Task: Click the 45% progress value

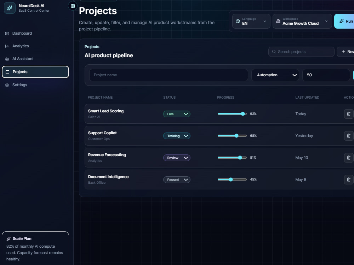Action: pos(253,179)
